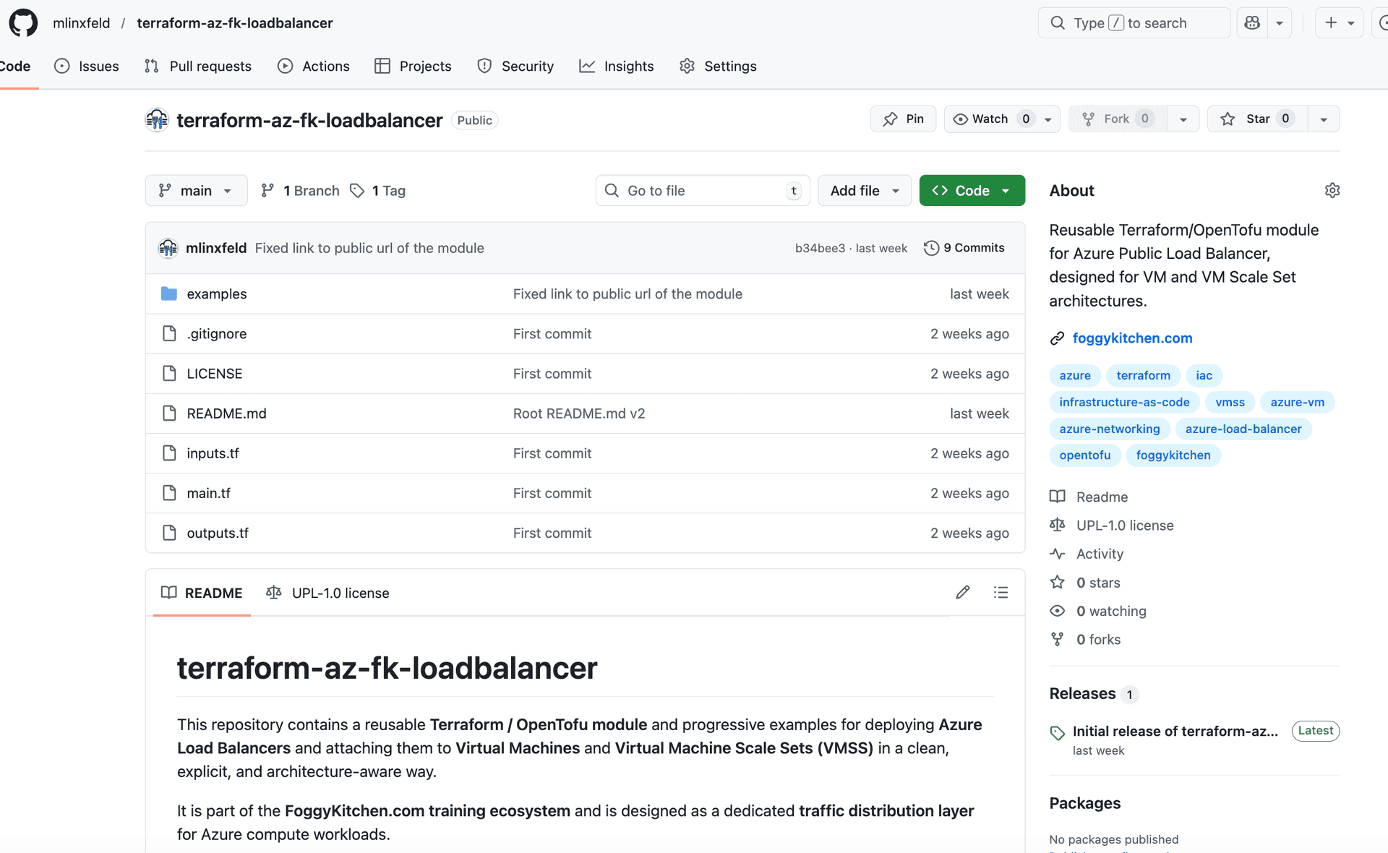Go to the Projects tab
Viewport: 1388px width, 853px height.
413,67
